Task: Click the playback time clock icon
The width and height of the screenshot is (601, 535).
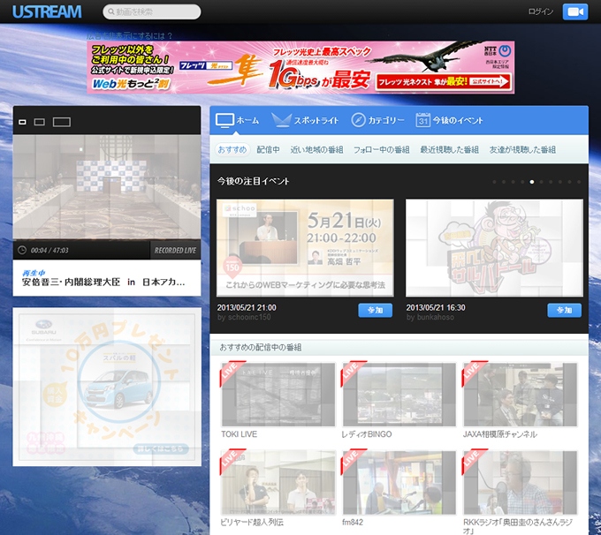Action: pyautogui.click(x=22, y=250)
